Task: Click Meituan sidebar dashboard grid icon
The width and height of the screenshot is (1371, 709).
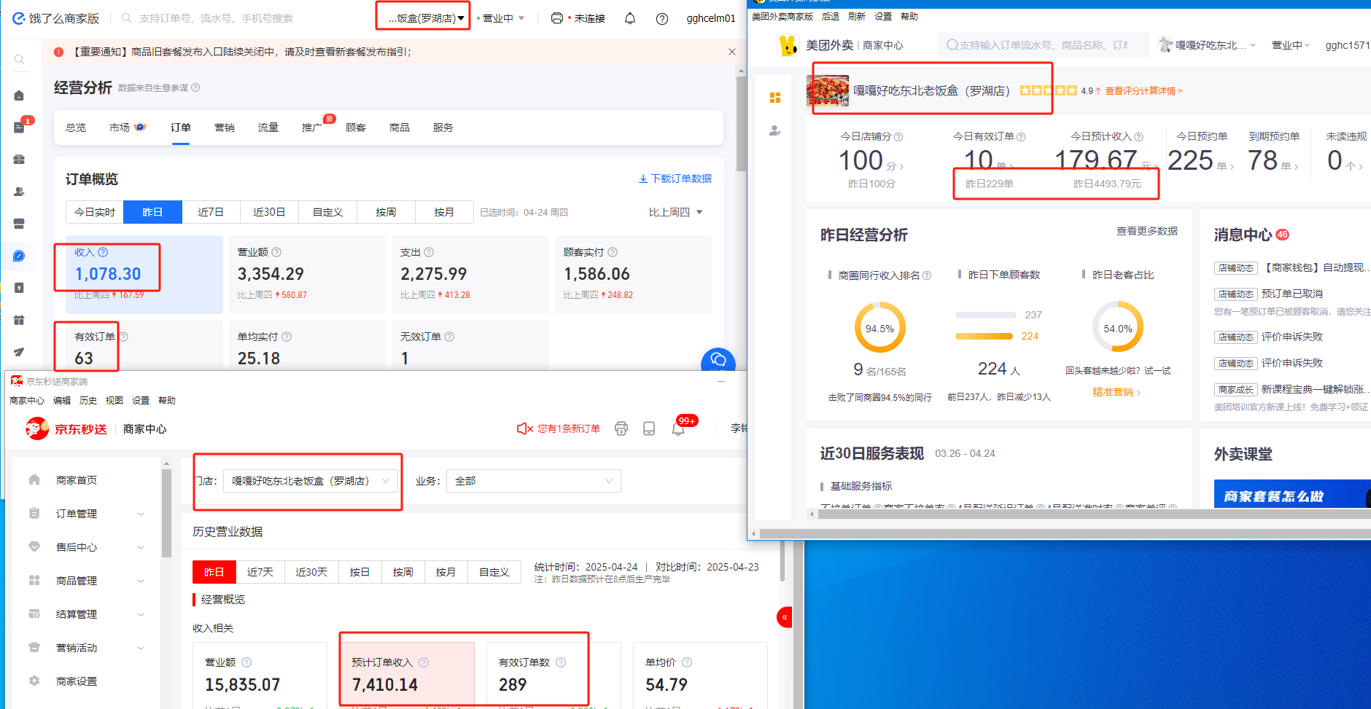Action: [775, 98]
